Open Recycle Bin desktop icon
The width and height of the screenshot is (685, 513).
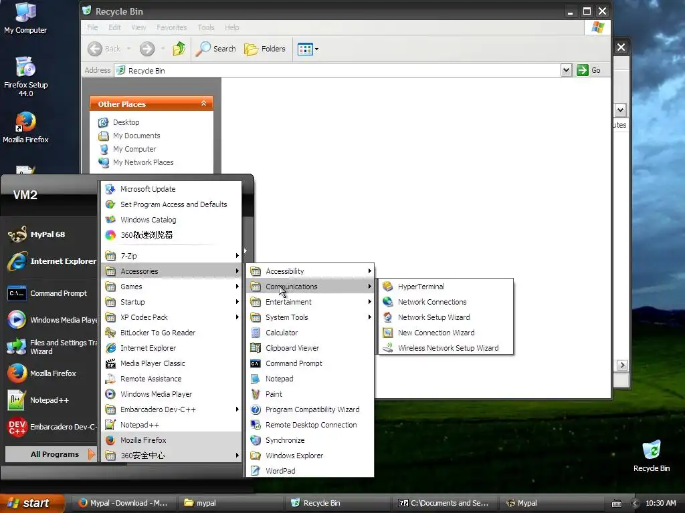pos(651,456)
